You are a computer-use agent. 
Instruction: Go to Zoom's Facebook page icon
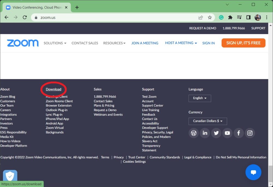coord(239,133)
